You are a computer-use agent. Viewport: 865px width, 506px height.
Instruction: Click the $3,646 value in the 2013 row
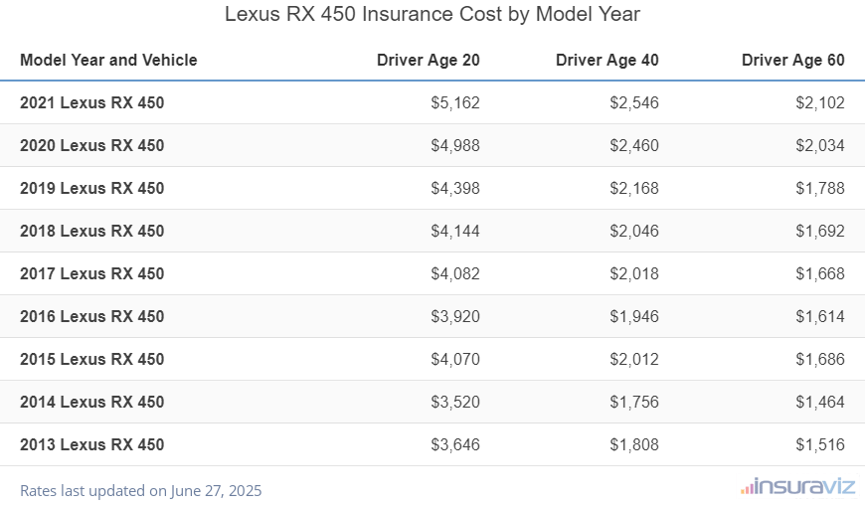click(455, 444)
